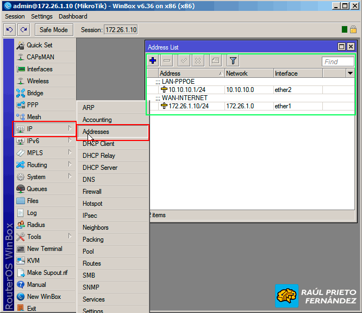Open New Terminal from the sidebar
The width and height of the screenshot is (362, 313).
tap(44, 249)
